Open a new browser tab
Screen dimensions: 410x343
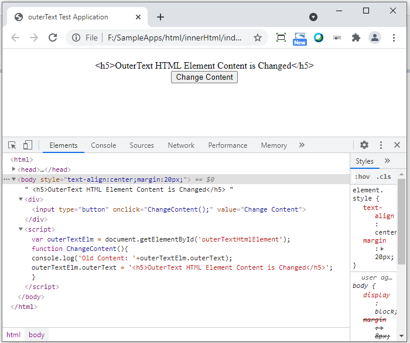tap(160, 17)
